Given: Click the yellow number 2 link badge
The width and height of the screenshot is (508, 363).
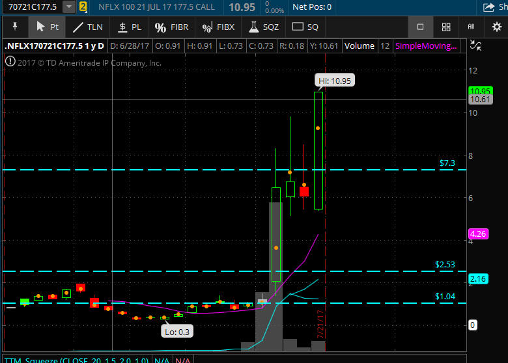Looking at the screenshot, I should [x=83, y=7].
